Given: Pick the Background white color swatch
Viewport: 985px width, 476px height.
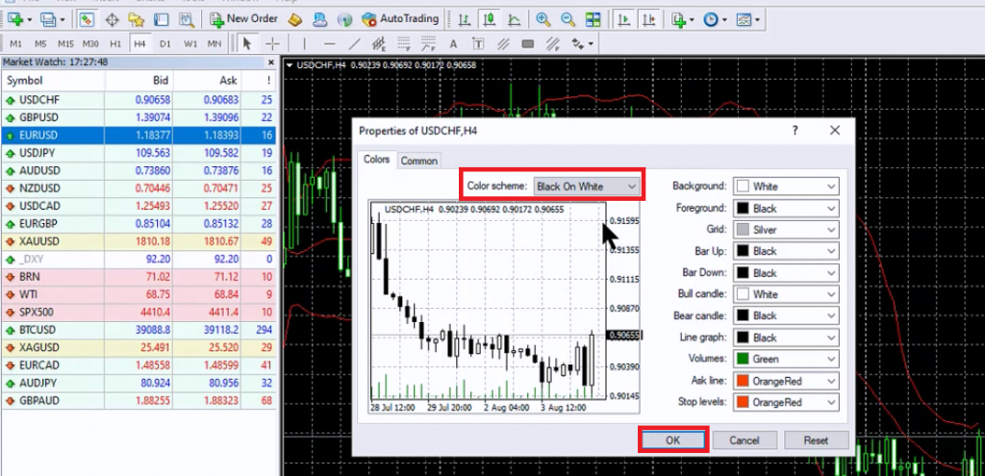Looking at the screenshot, I should (744, 187).
